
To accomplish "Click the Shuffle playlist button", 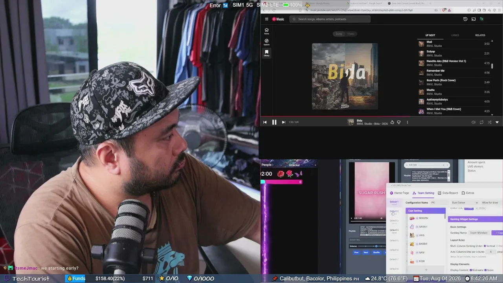I will point(376,252).
